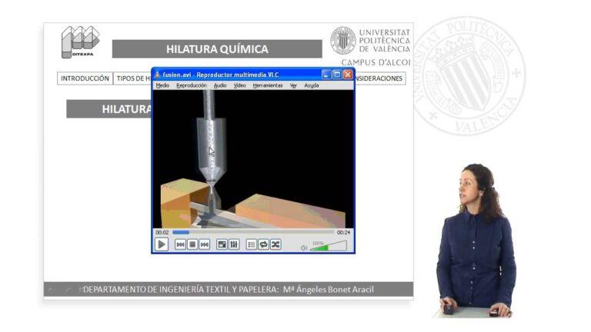Toggle loop playback mode
591x332 pixels.
pos(263,244)
